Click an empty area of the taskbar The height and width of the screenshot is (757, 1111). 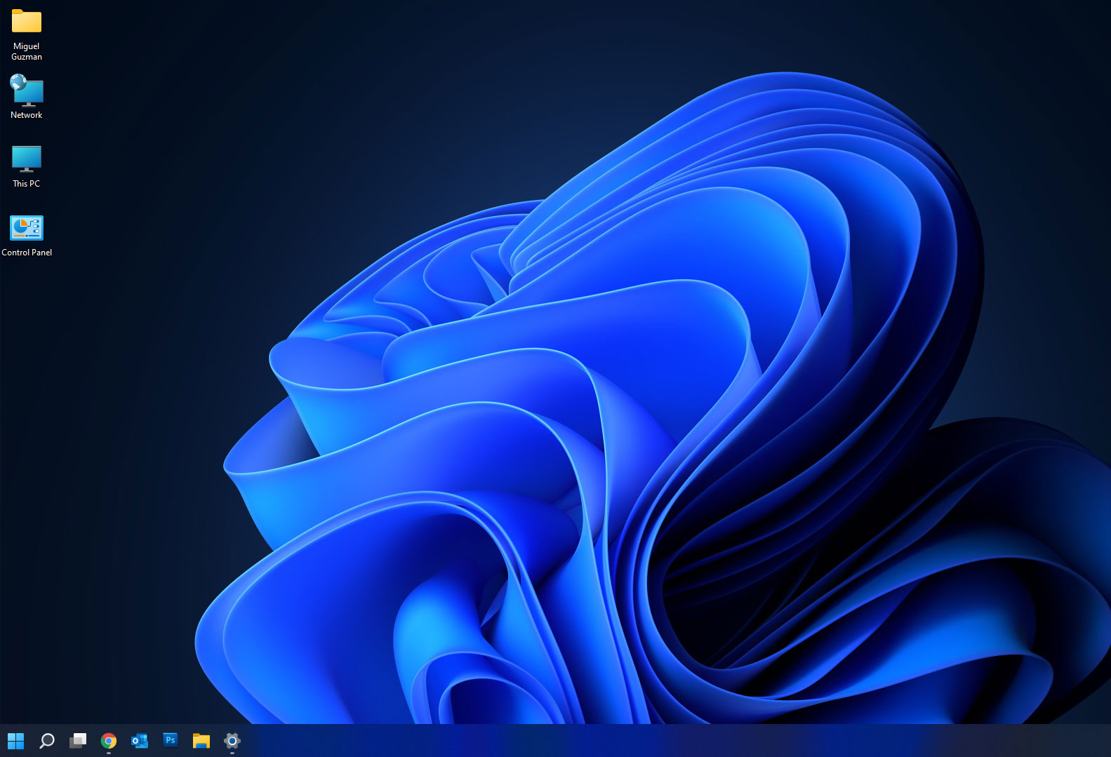click(x=632, y=741)
